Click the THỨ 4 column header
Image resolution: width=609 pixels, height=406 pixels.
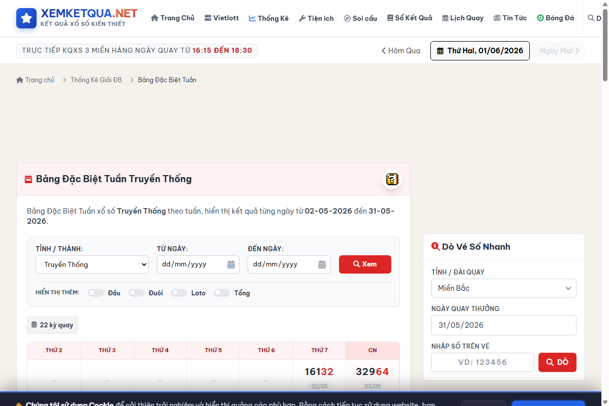(x=160, y=351)
